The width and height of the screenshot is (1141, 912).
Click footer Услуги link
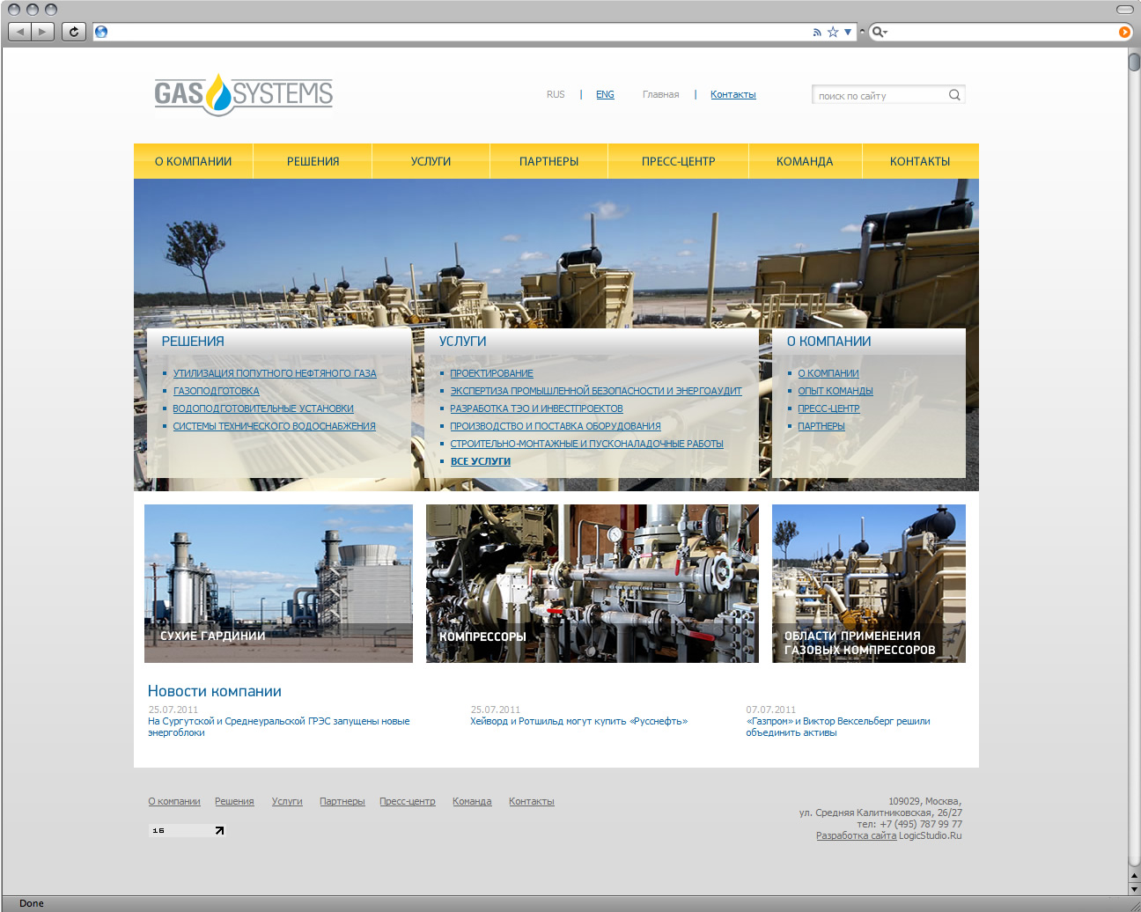point(287,801)
